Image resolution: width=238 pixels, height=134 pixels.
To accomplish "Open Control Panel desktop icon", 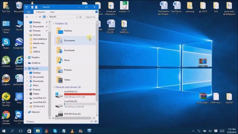I will pyautogui.click(x=6, y=27).
